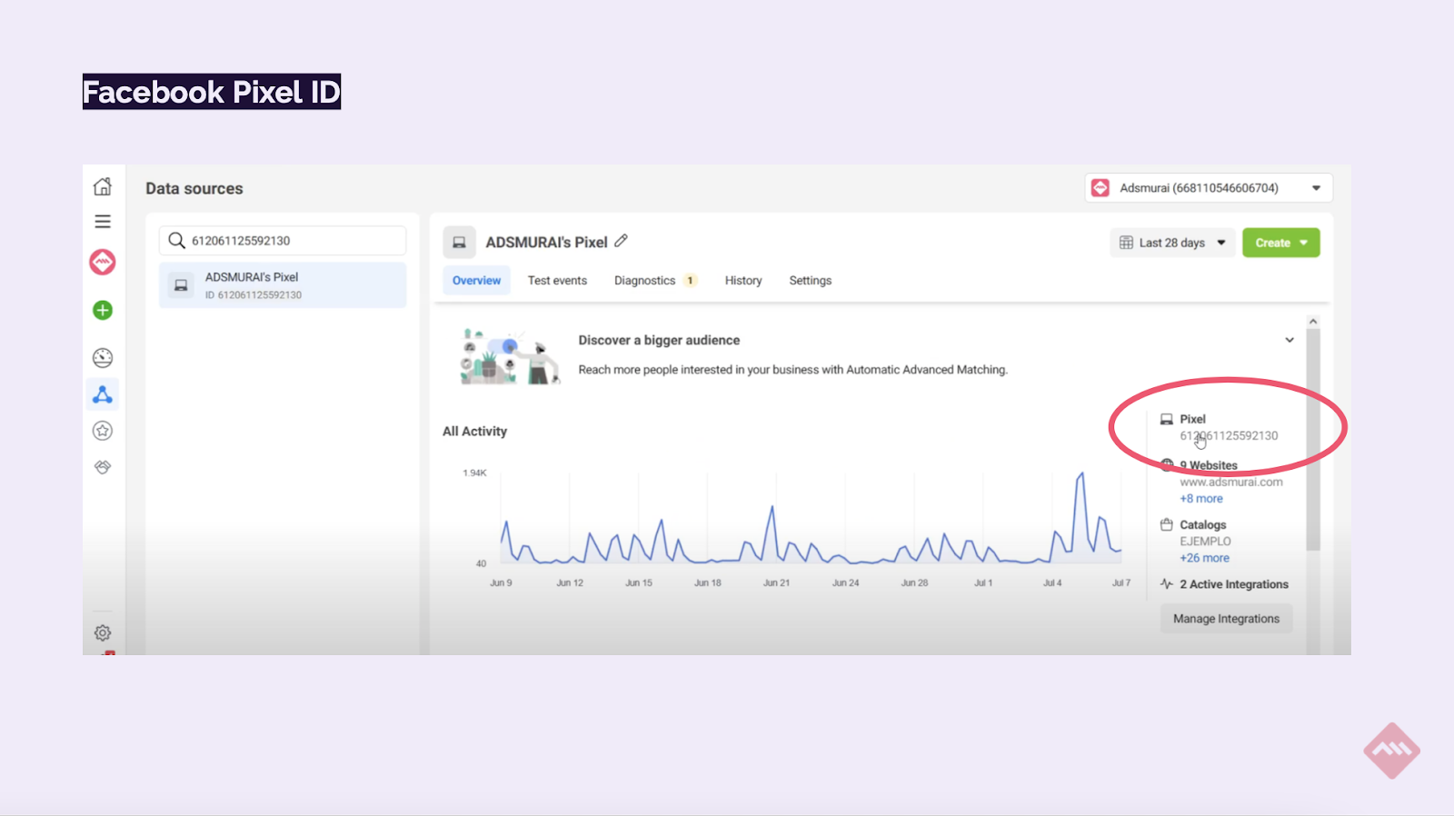
Task: Switch to the Test events tab
Action: (557, 281)
